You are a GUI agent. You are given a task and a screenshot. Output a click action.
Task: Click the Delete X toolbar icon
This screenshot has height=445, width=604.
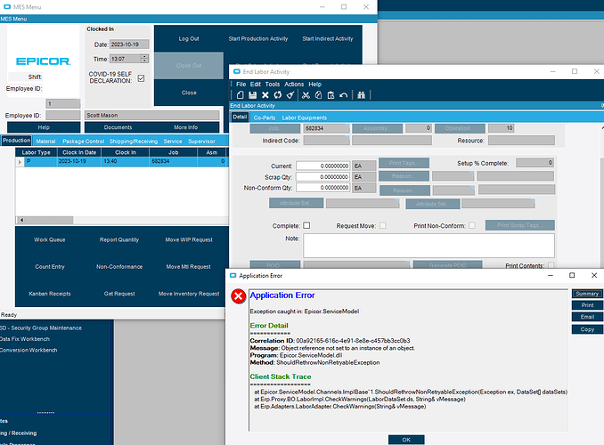pyautogui.click(x=265, y=95)
